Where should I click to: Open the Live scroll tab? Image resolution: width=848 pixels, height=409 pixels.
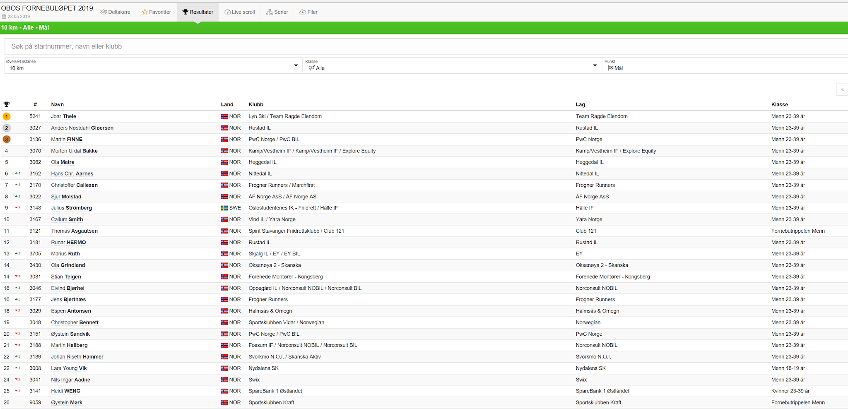(240, 12)
